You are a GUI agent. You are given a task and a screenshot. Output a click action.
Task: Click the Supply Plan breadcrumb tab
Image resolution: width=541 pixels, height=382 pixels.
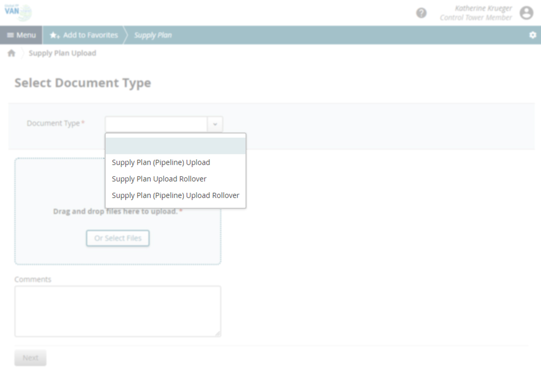point(153,35)
